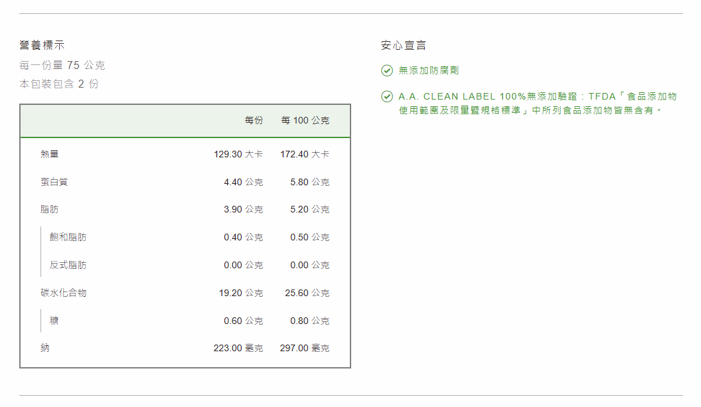Image resolution: width=701 pixels, height=407 pixels.
Task: Select the 糖 sub-row label
Action: (54, 321)
